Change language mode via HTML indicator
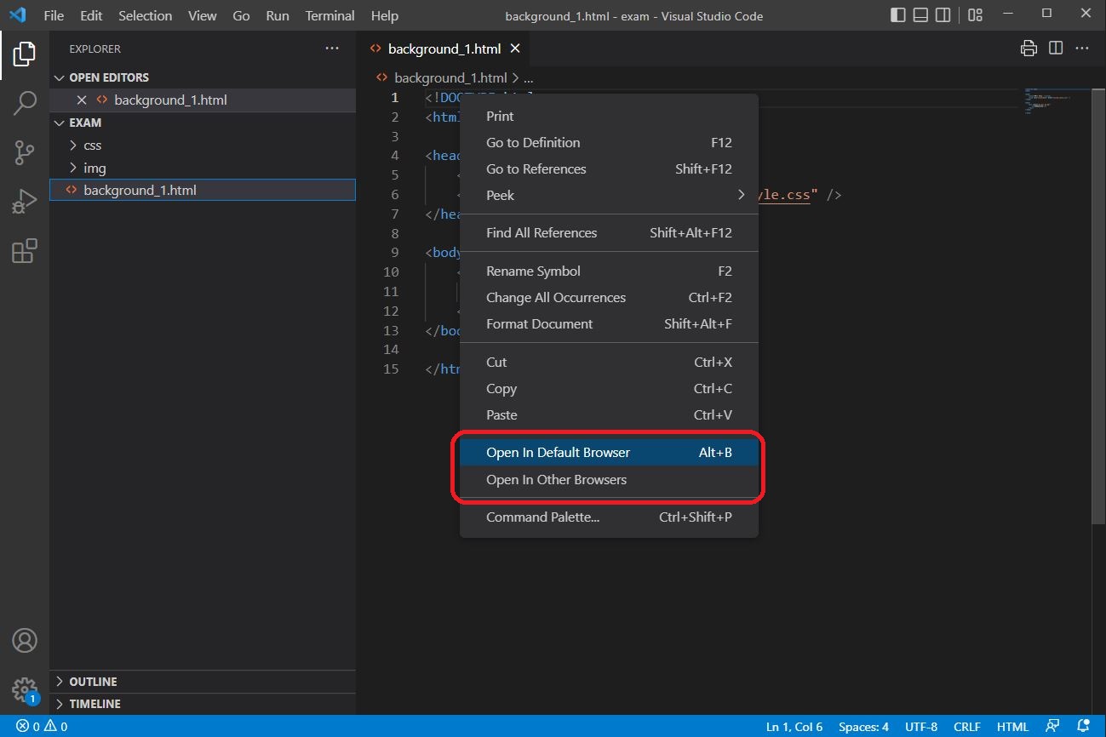 [1012, 726]
